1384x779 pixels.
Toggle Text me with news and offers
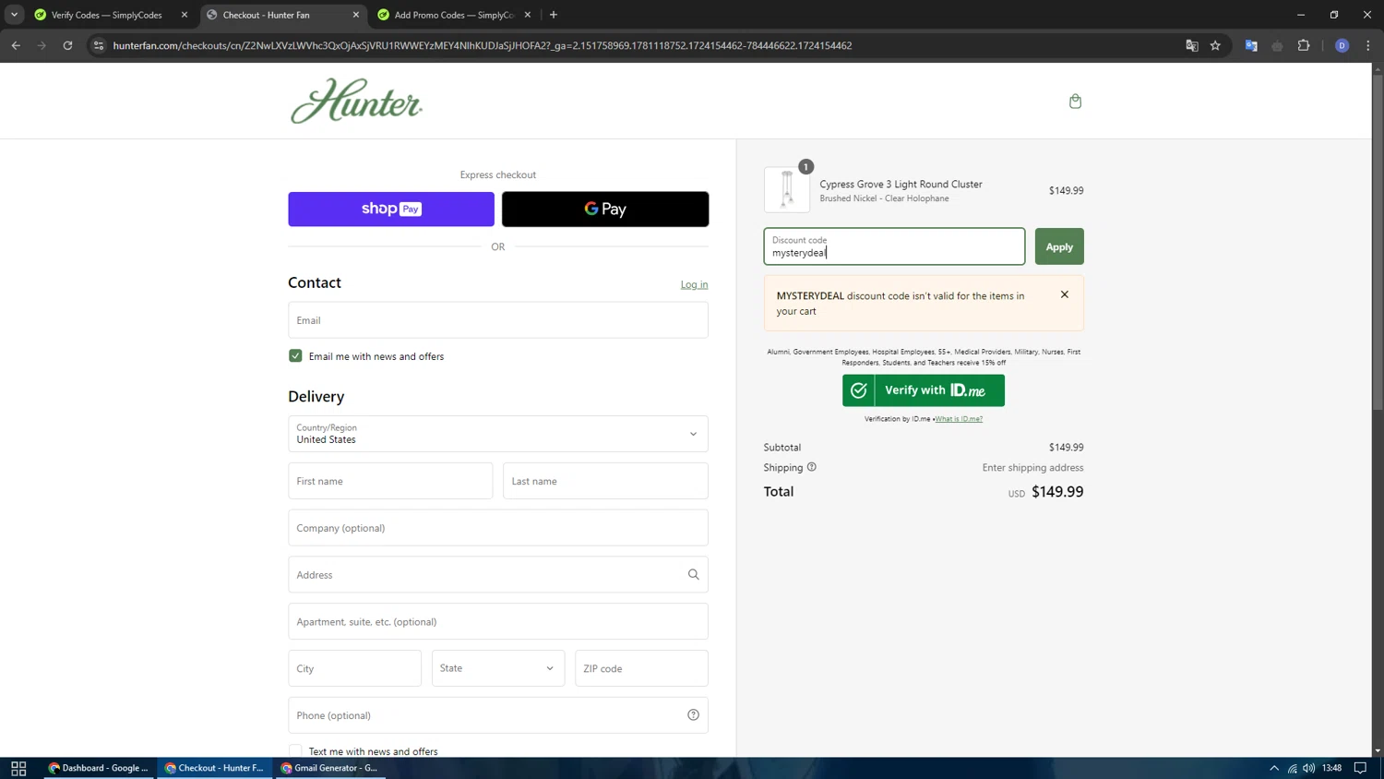pyautogui.click(x=295, y=751)
